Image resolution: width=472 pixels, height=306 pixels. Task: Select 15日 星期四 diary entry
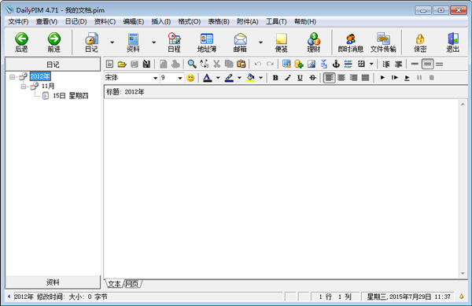[71, 96]
